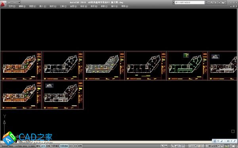Image resolution: width=238 pixels, height=148 pixels.
Task: Toggle the 正交 ortho mode button
Action: click(43, 146)
